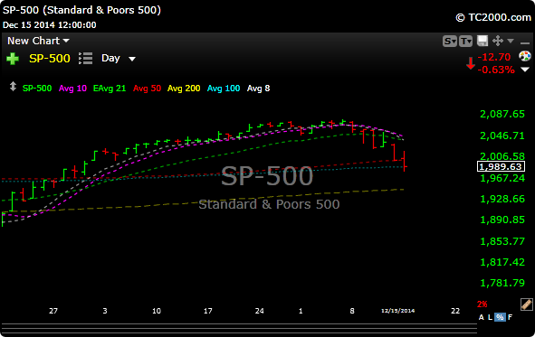Viewport: 535px width, 337px height.
Task: Select the L logarithmic scale mode
Action: click(490, 317)
